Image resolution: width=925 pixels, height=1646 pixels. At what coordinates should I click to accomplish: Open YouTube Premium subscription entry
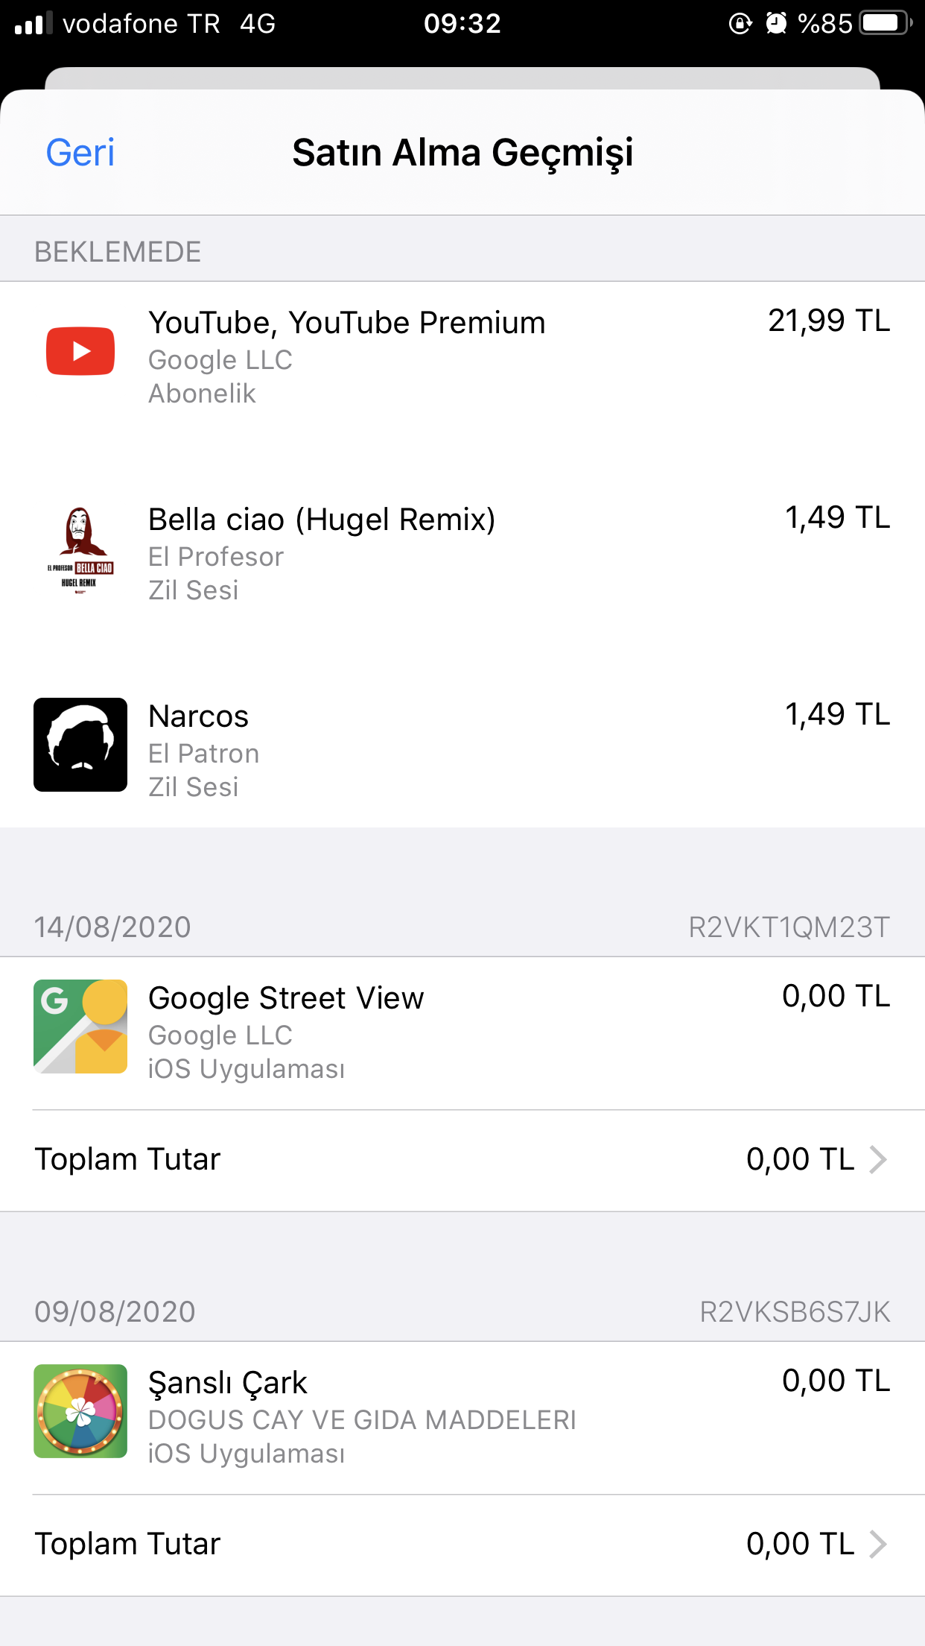pyautogui.click(x=462, y=358)
